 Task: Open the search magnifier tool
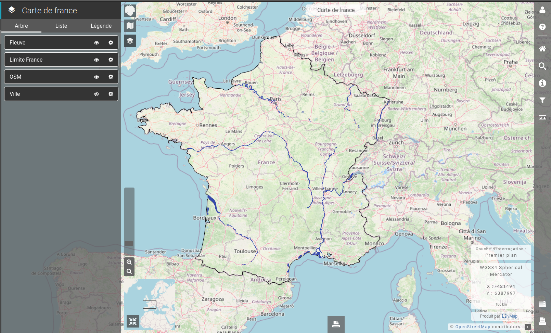[x=542, y=66]
